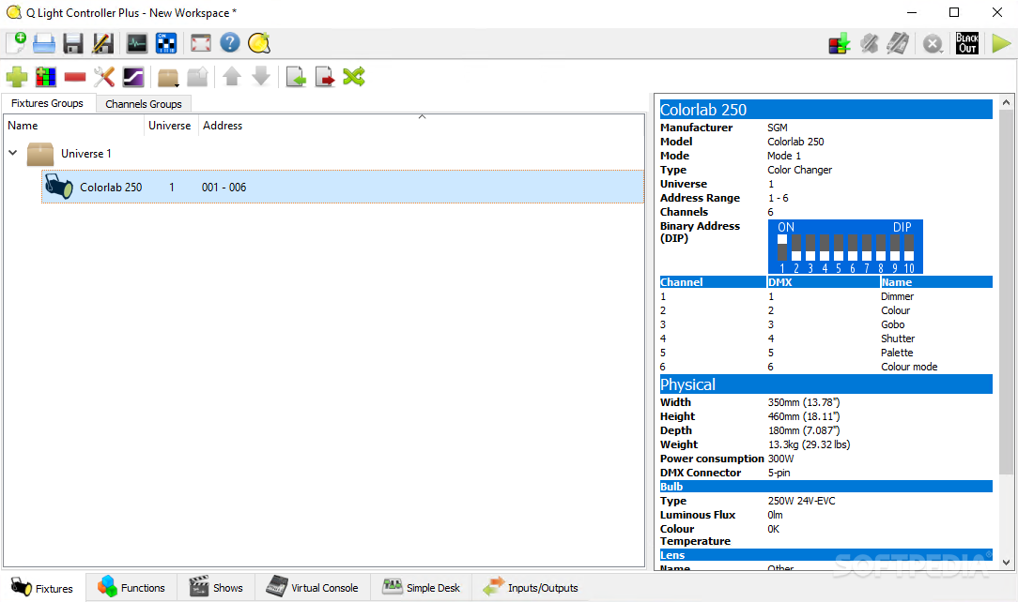The height and width of the screenshot is (602, 1018).
Task: Click the Dimmer channel name
Action: (x=897, y=296)
